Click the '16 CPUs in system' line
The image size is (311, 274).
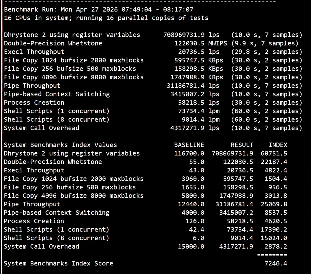click(x=106, y=18)
